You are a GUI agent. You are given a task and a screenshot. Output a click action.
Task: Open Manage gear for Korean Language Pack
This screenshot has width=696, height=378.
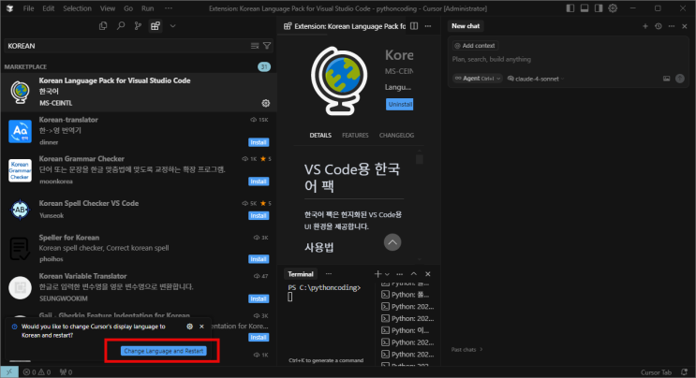point(265,103)
